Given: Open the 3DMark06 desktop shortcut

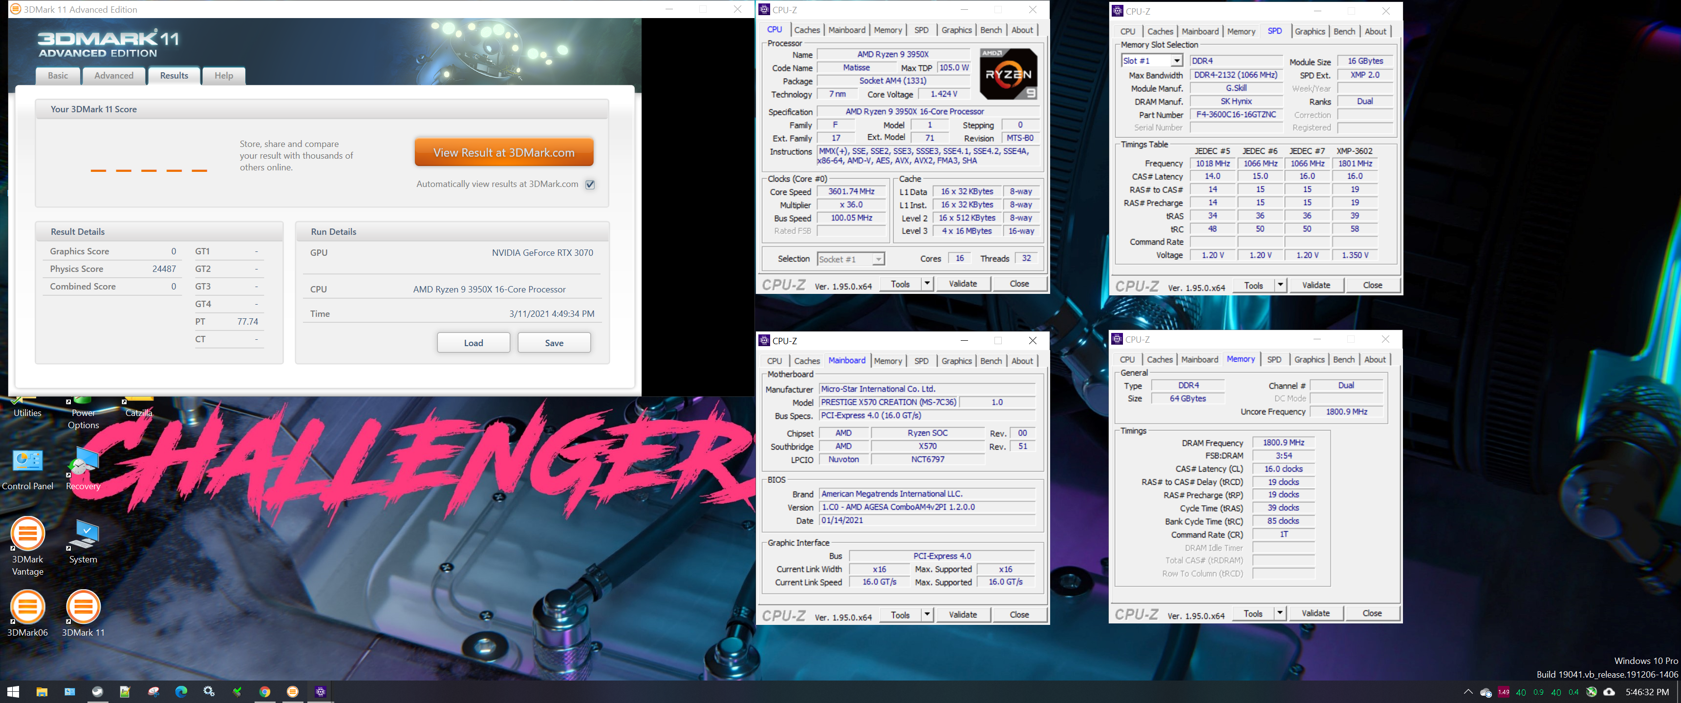Looking at the screenshot, I should (x=27, y=613).
